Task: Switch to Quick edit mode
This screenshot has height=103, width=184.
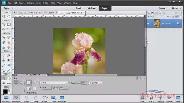Action: point(78,8)
